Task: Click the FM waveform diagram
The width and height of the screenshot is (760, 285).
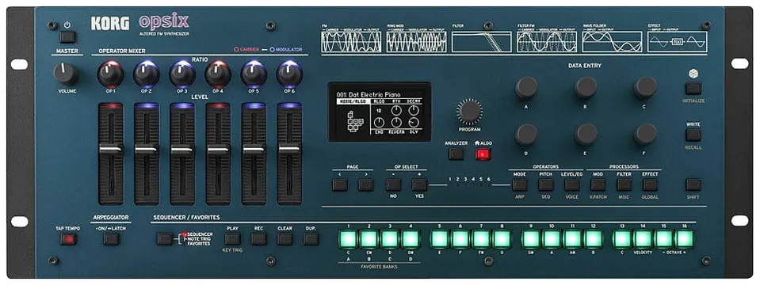Action: [x=351, y=42]
